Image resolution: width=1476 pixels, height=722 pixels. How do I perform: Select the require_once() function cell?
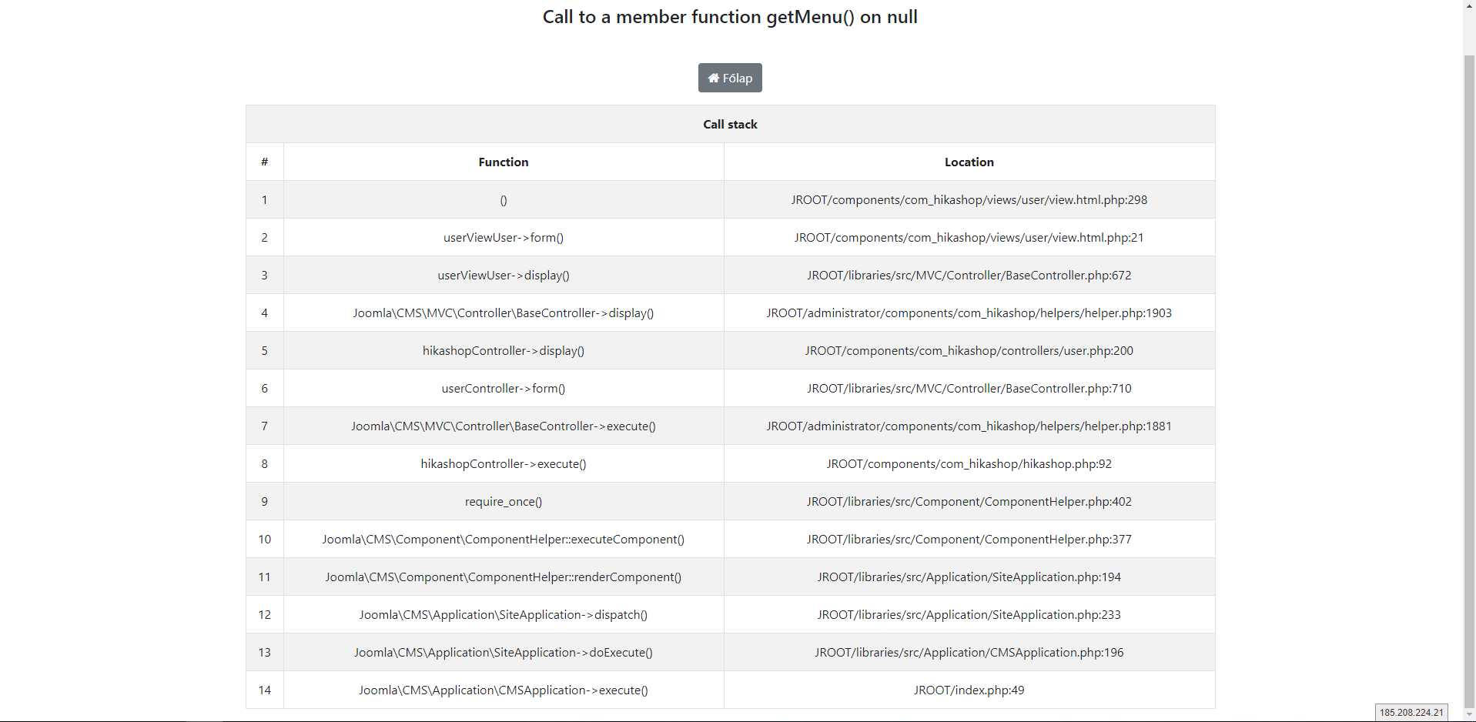click(503, 501)
